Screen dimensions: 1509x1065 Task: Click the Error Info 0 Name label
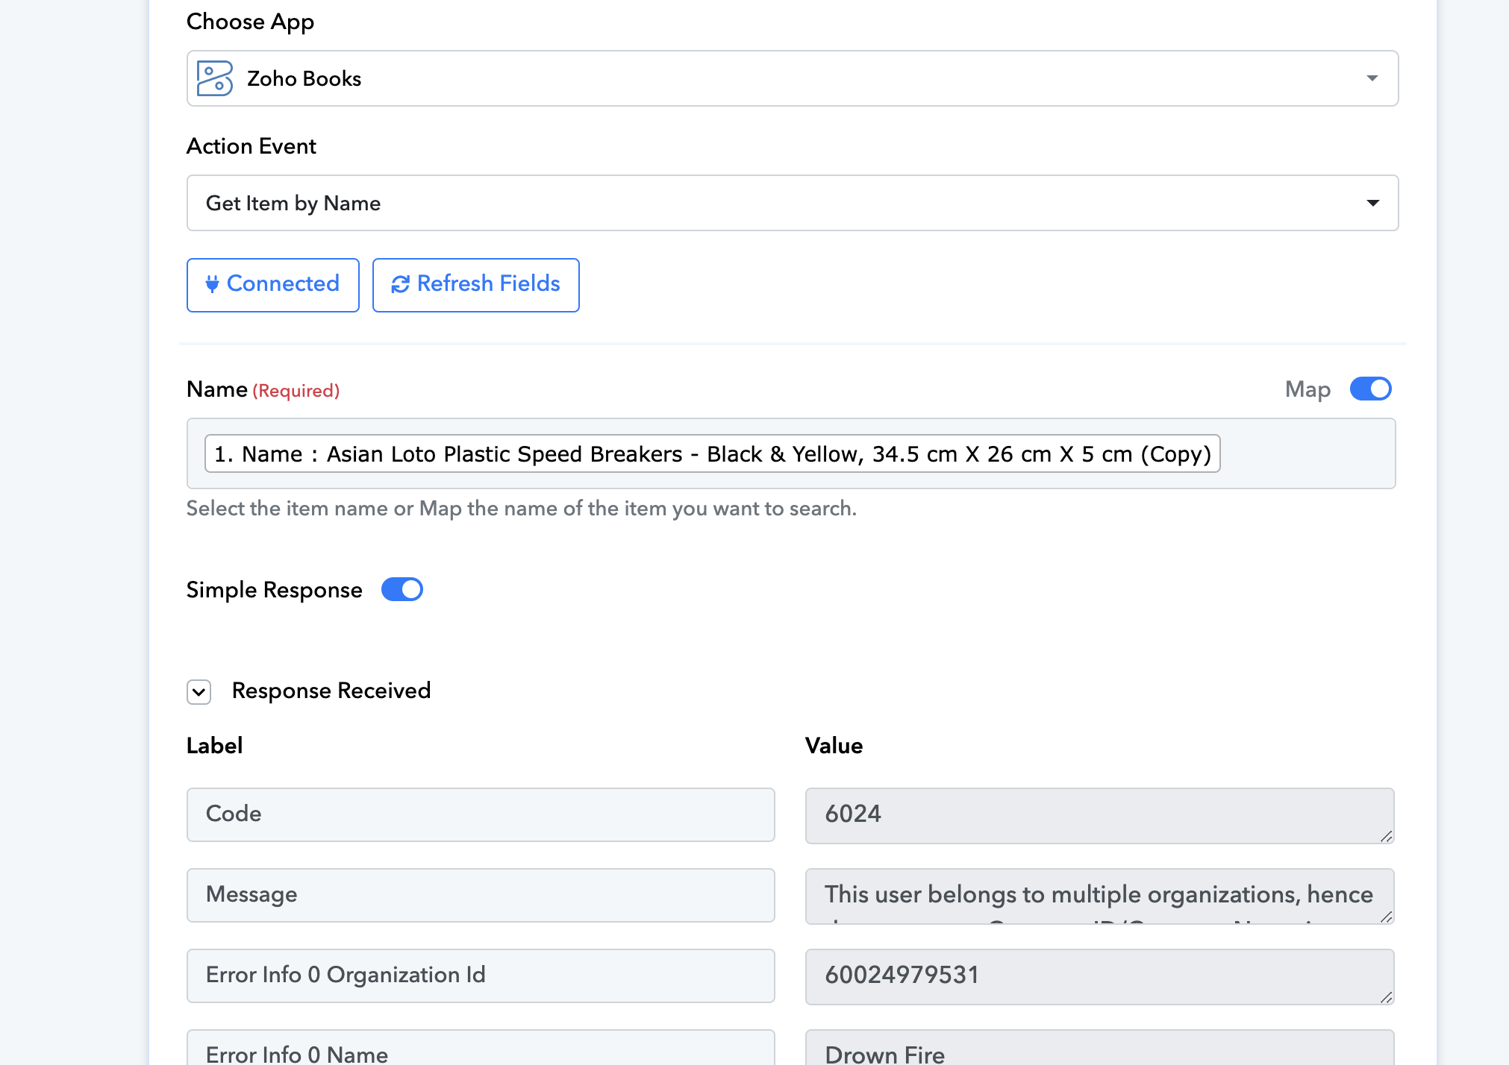(x=481, y=1048)
